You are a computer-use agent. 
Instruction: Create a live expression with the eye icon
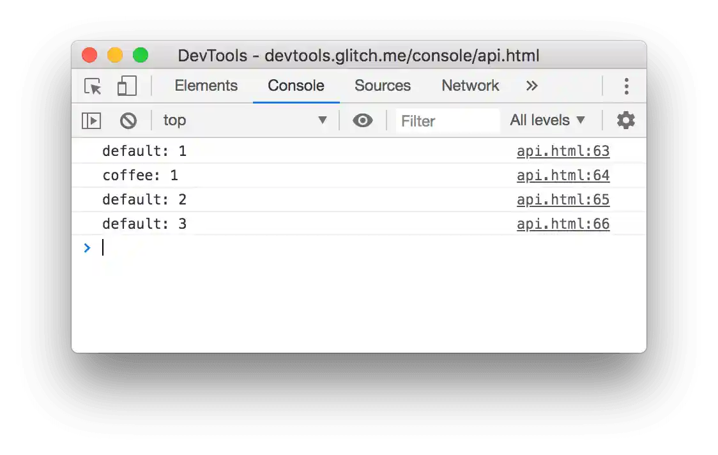coord(363,120)
